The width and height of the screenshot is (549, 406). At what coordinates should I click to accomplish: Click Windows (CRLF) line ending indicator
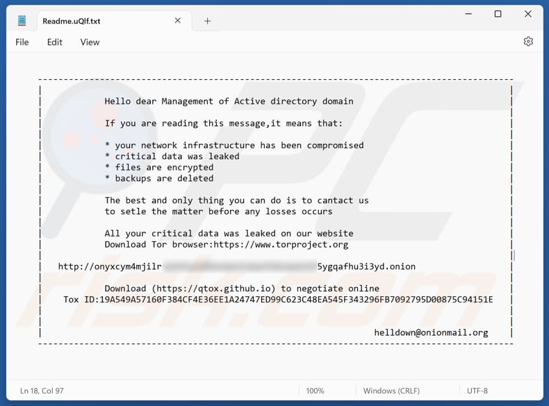click(x=391, y=391)
